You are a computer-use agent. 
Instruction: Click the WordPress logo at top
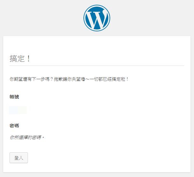(x=97, y=18)
